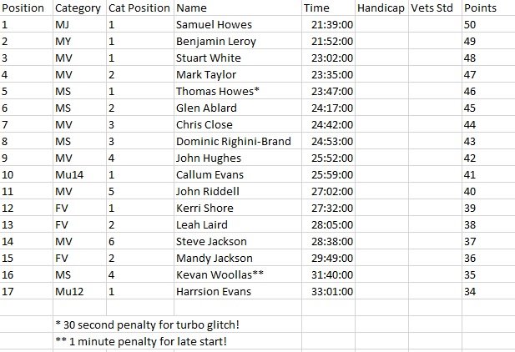
Task: Select the points cell showing 50
Action: click(478, 25)
